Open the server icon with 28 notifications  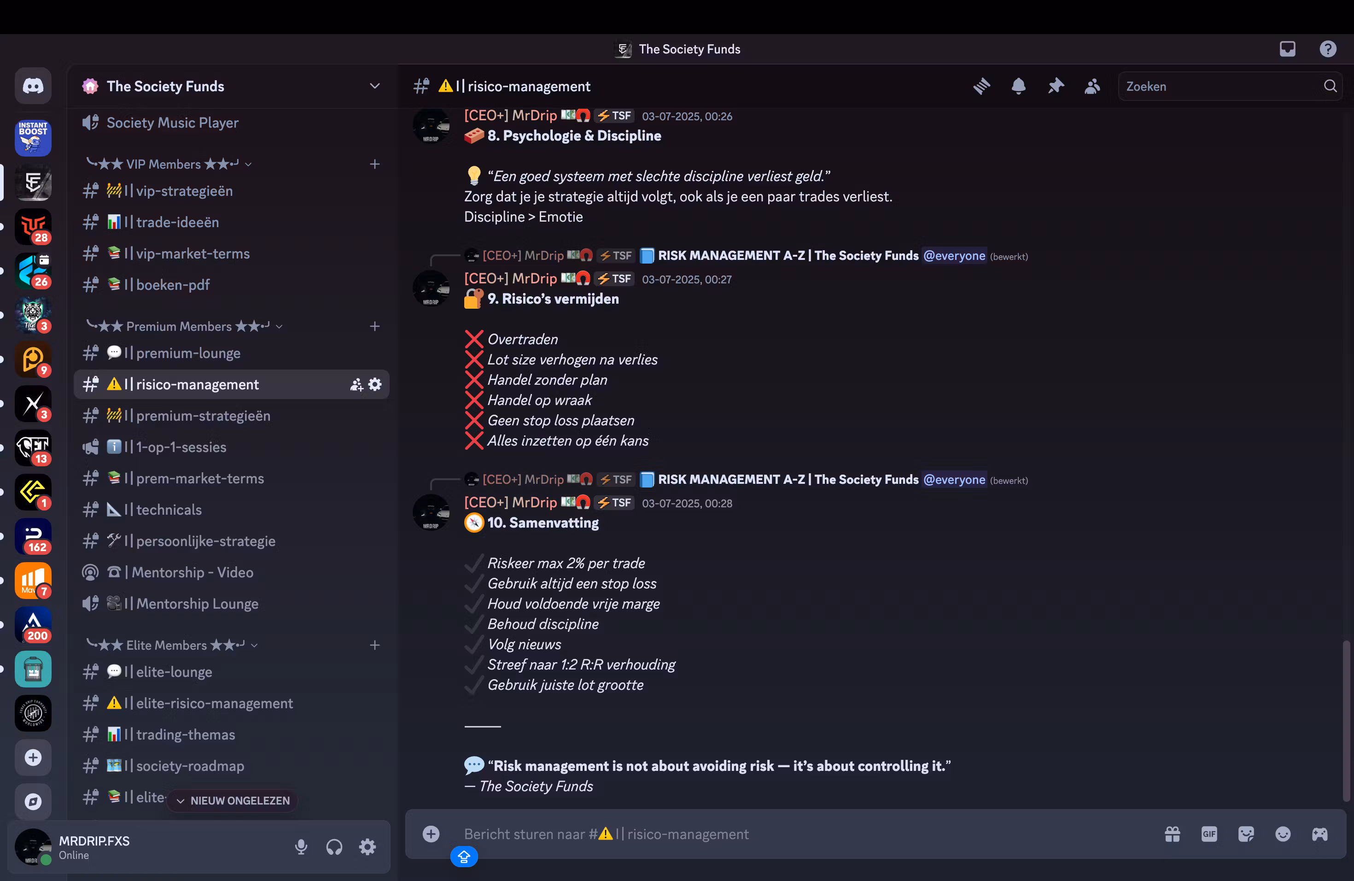coord(33,227)
